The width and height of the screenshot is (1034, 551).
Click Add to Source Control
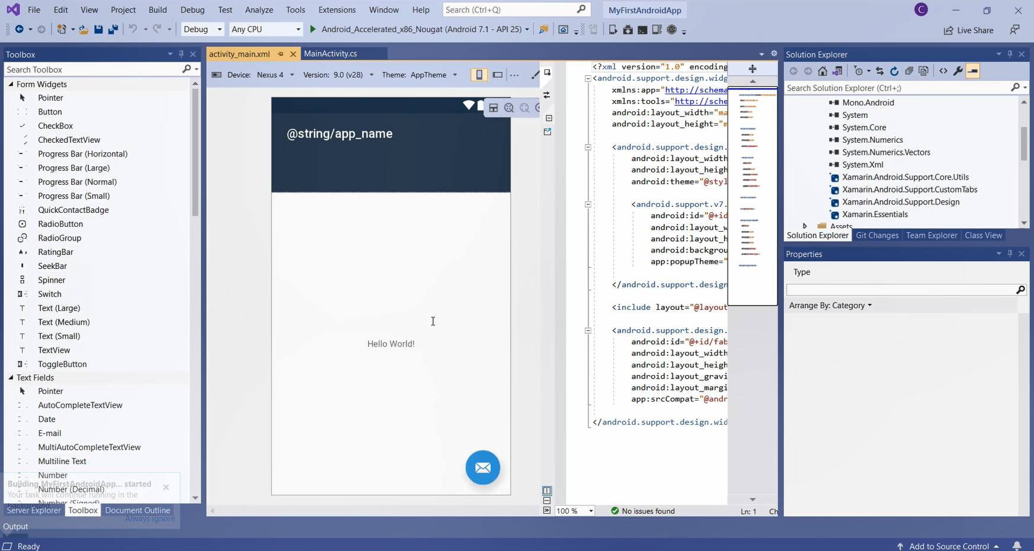click(948, 546)
